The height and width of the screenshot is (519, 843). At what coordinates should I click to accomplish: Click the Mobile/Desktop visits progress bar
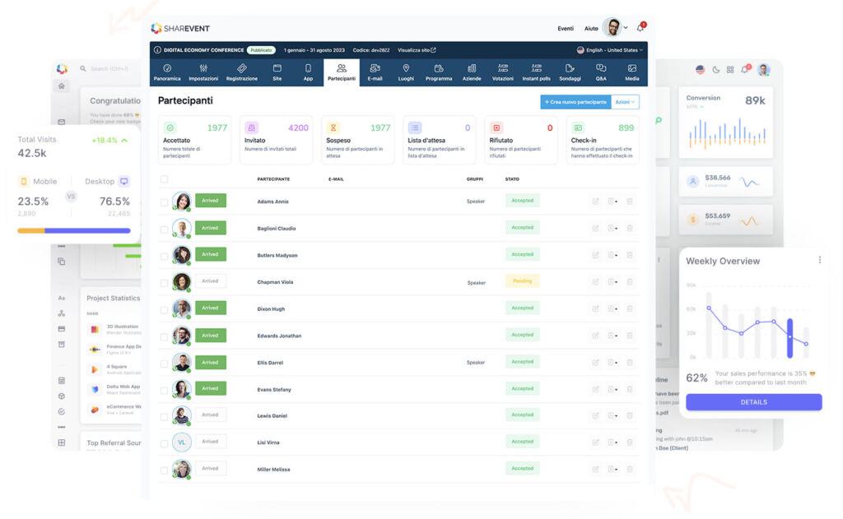[74, 230]
